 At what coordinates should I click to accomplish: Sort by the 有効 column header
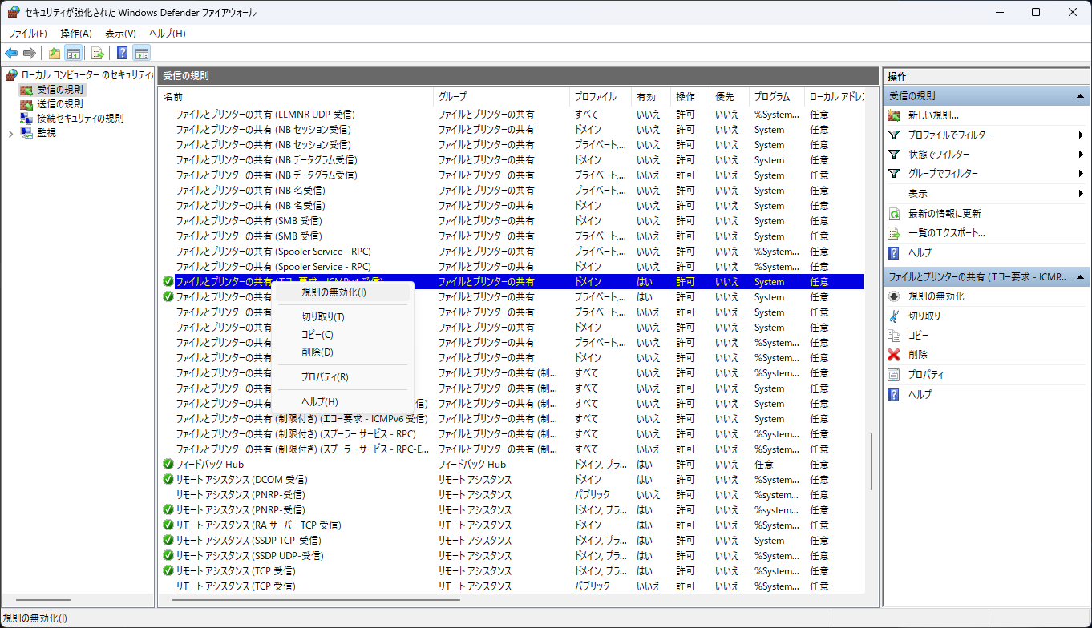click(652, 96)
